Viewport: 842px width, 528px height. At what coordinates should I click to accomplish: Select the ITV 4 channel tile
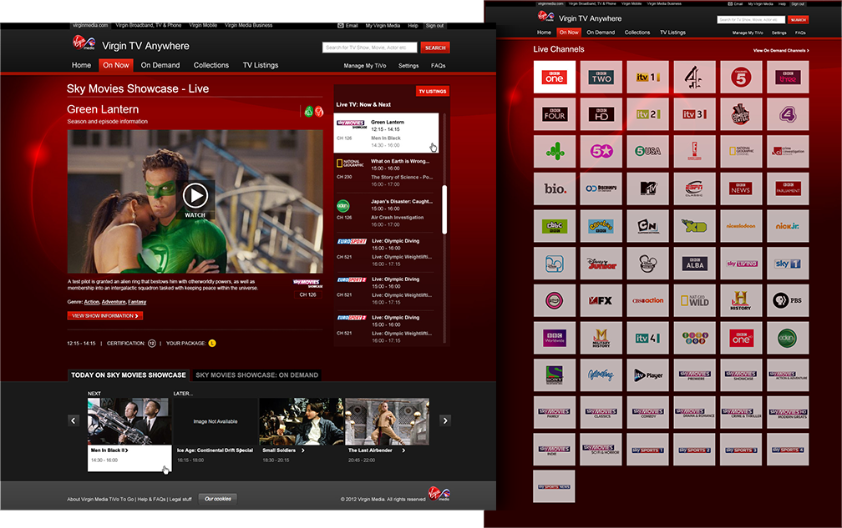point(647,338)
